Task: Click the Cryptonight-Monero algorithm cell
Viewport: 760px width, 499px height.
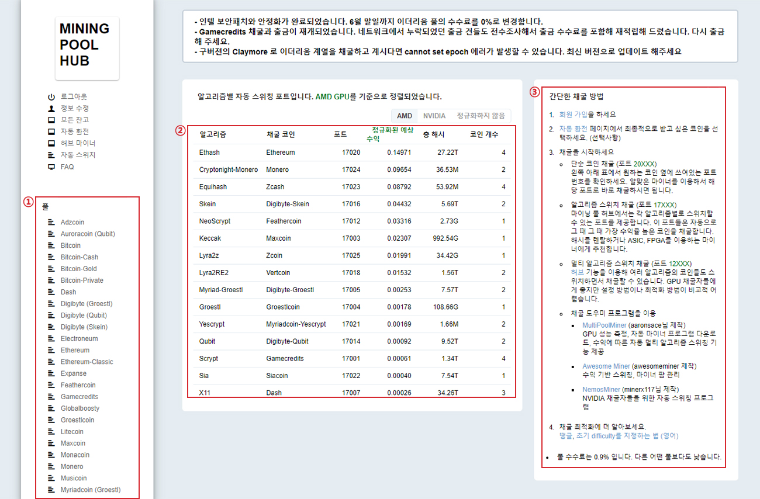Action: [x=229, y=169]
